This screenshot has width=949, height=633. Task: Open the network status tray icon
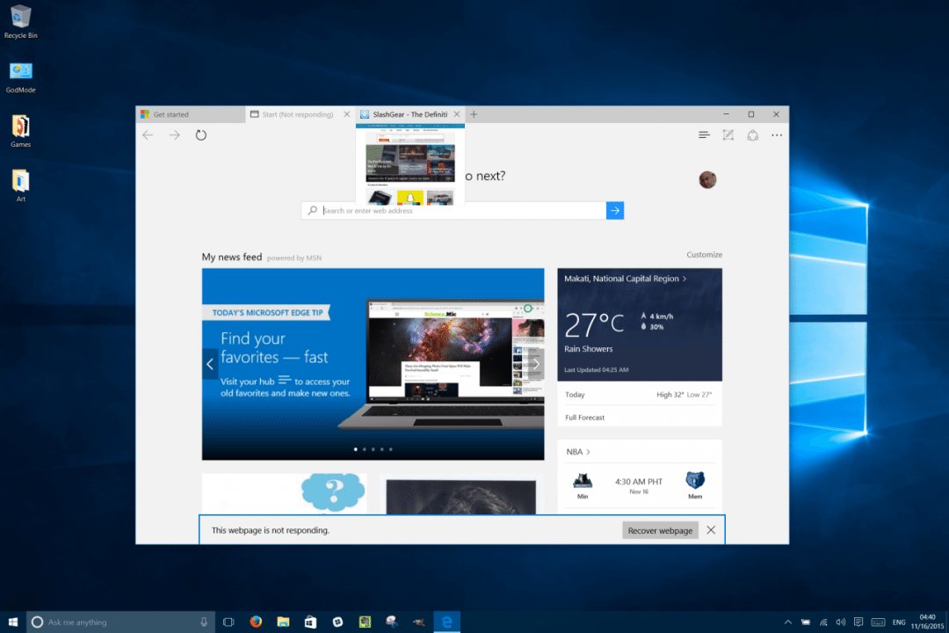point(823,622)
